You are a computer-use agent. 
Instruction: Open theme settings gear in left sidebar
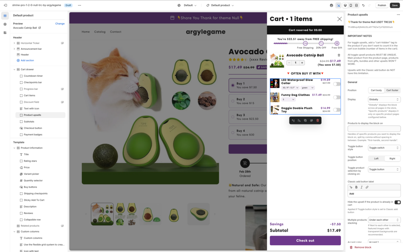tap(5, 24)
